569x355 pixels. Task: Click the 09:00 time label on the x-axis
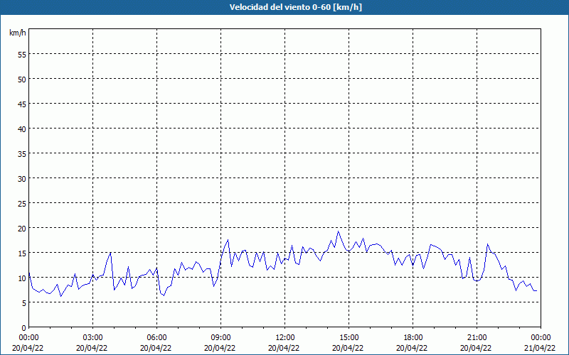click(220, 338)
